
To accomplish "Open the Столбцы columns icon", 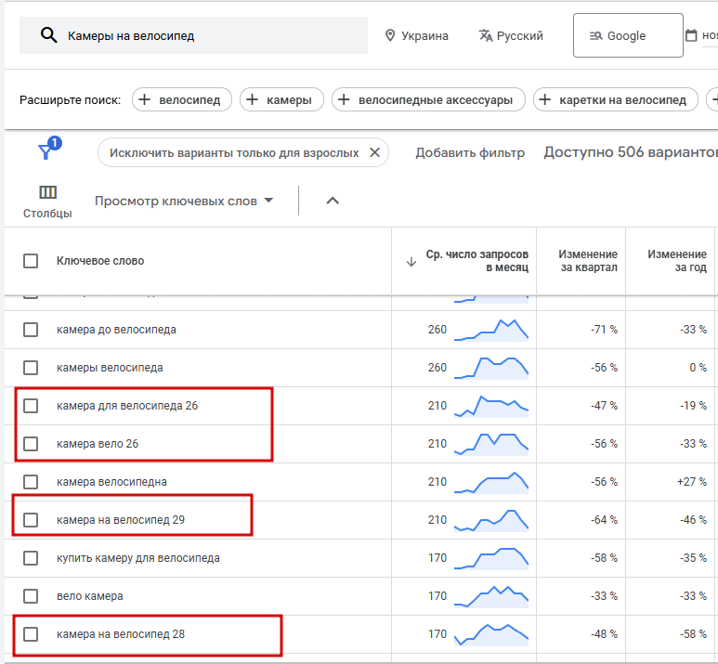I will point(47,192).
